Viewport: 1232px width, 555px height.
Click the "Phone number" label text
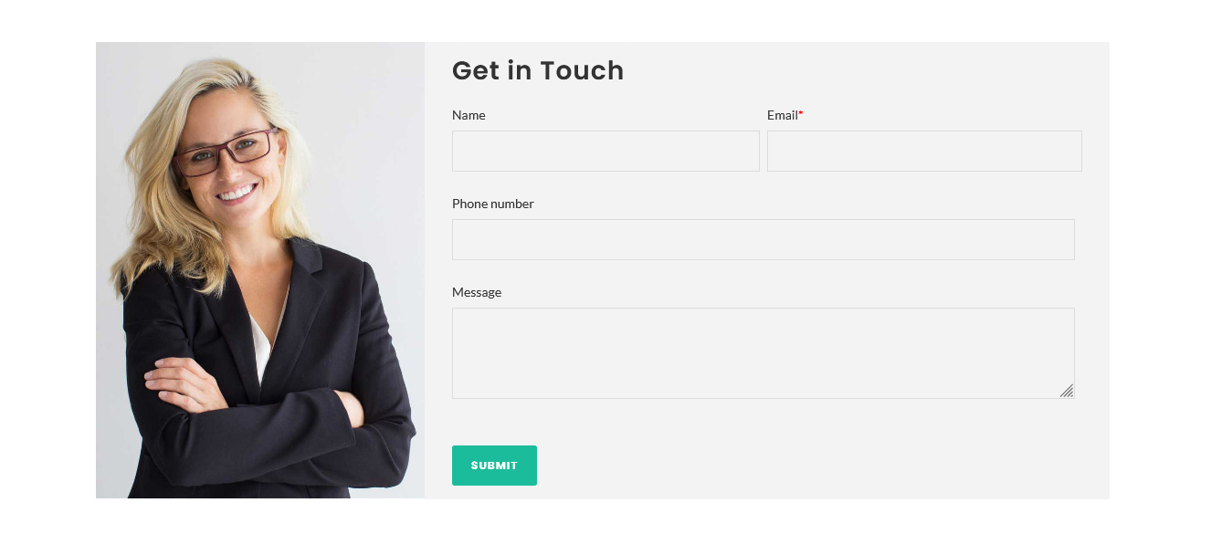[493, 204]
